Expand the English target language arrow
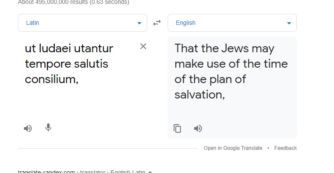The image size is (334, 173). 289,23
